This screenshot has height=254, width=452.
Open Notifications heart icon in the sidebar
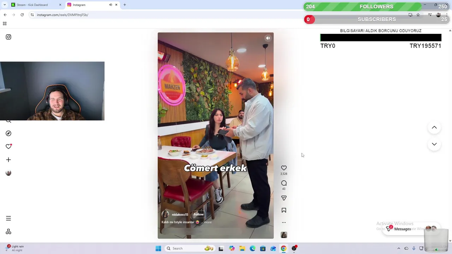click(x=8, y=146)
